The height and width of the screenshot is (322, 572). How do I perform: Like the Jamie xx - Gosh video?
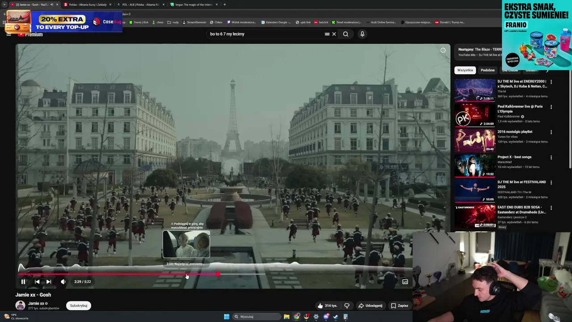[x=327, y=306]
